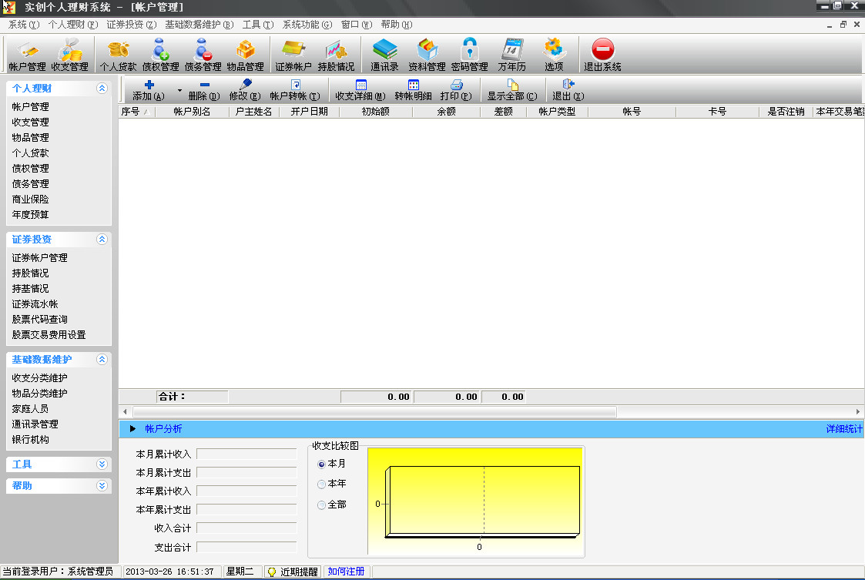865x580 pixels.
Task: Open 密码管理 lock icon
Action: pyautogui.click(x=469, y=55)
